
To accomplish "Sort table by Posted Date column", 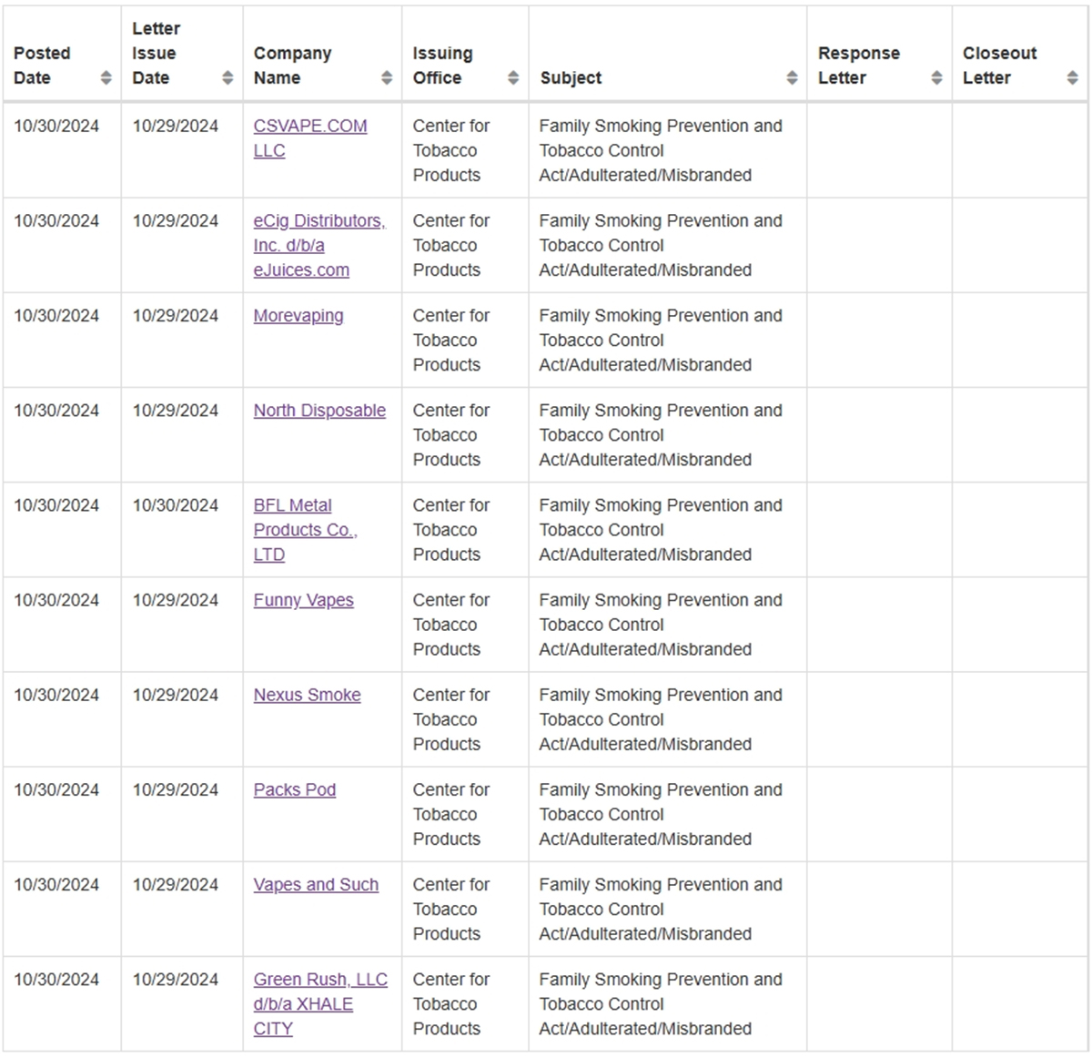I will pyautogui.click(x=106, y=77).
